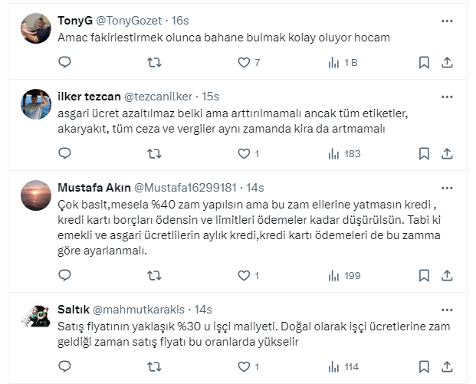This screenshot has height=384, width=476.
Task: View Saltık's tweet analytics with 114 views
Action: pyautogui.click(x=343, y=366)
